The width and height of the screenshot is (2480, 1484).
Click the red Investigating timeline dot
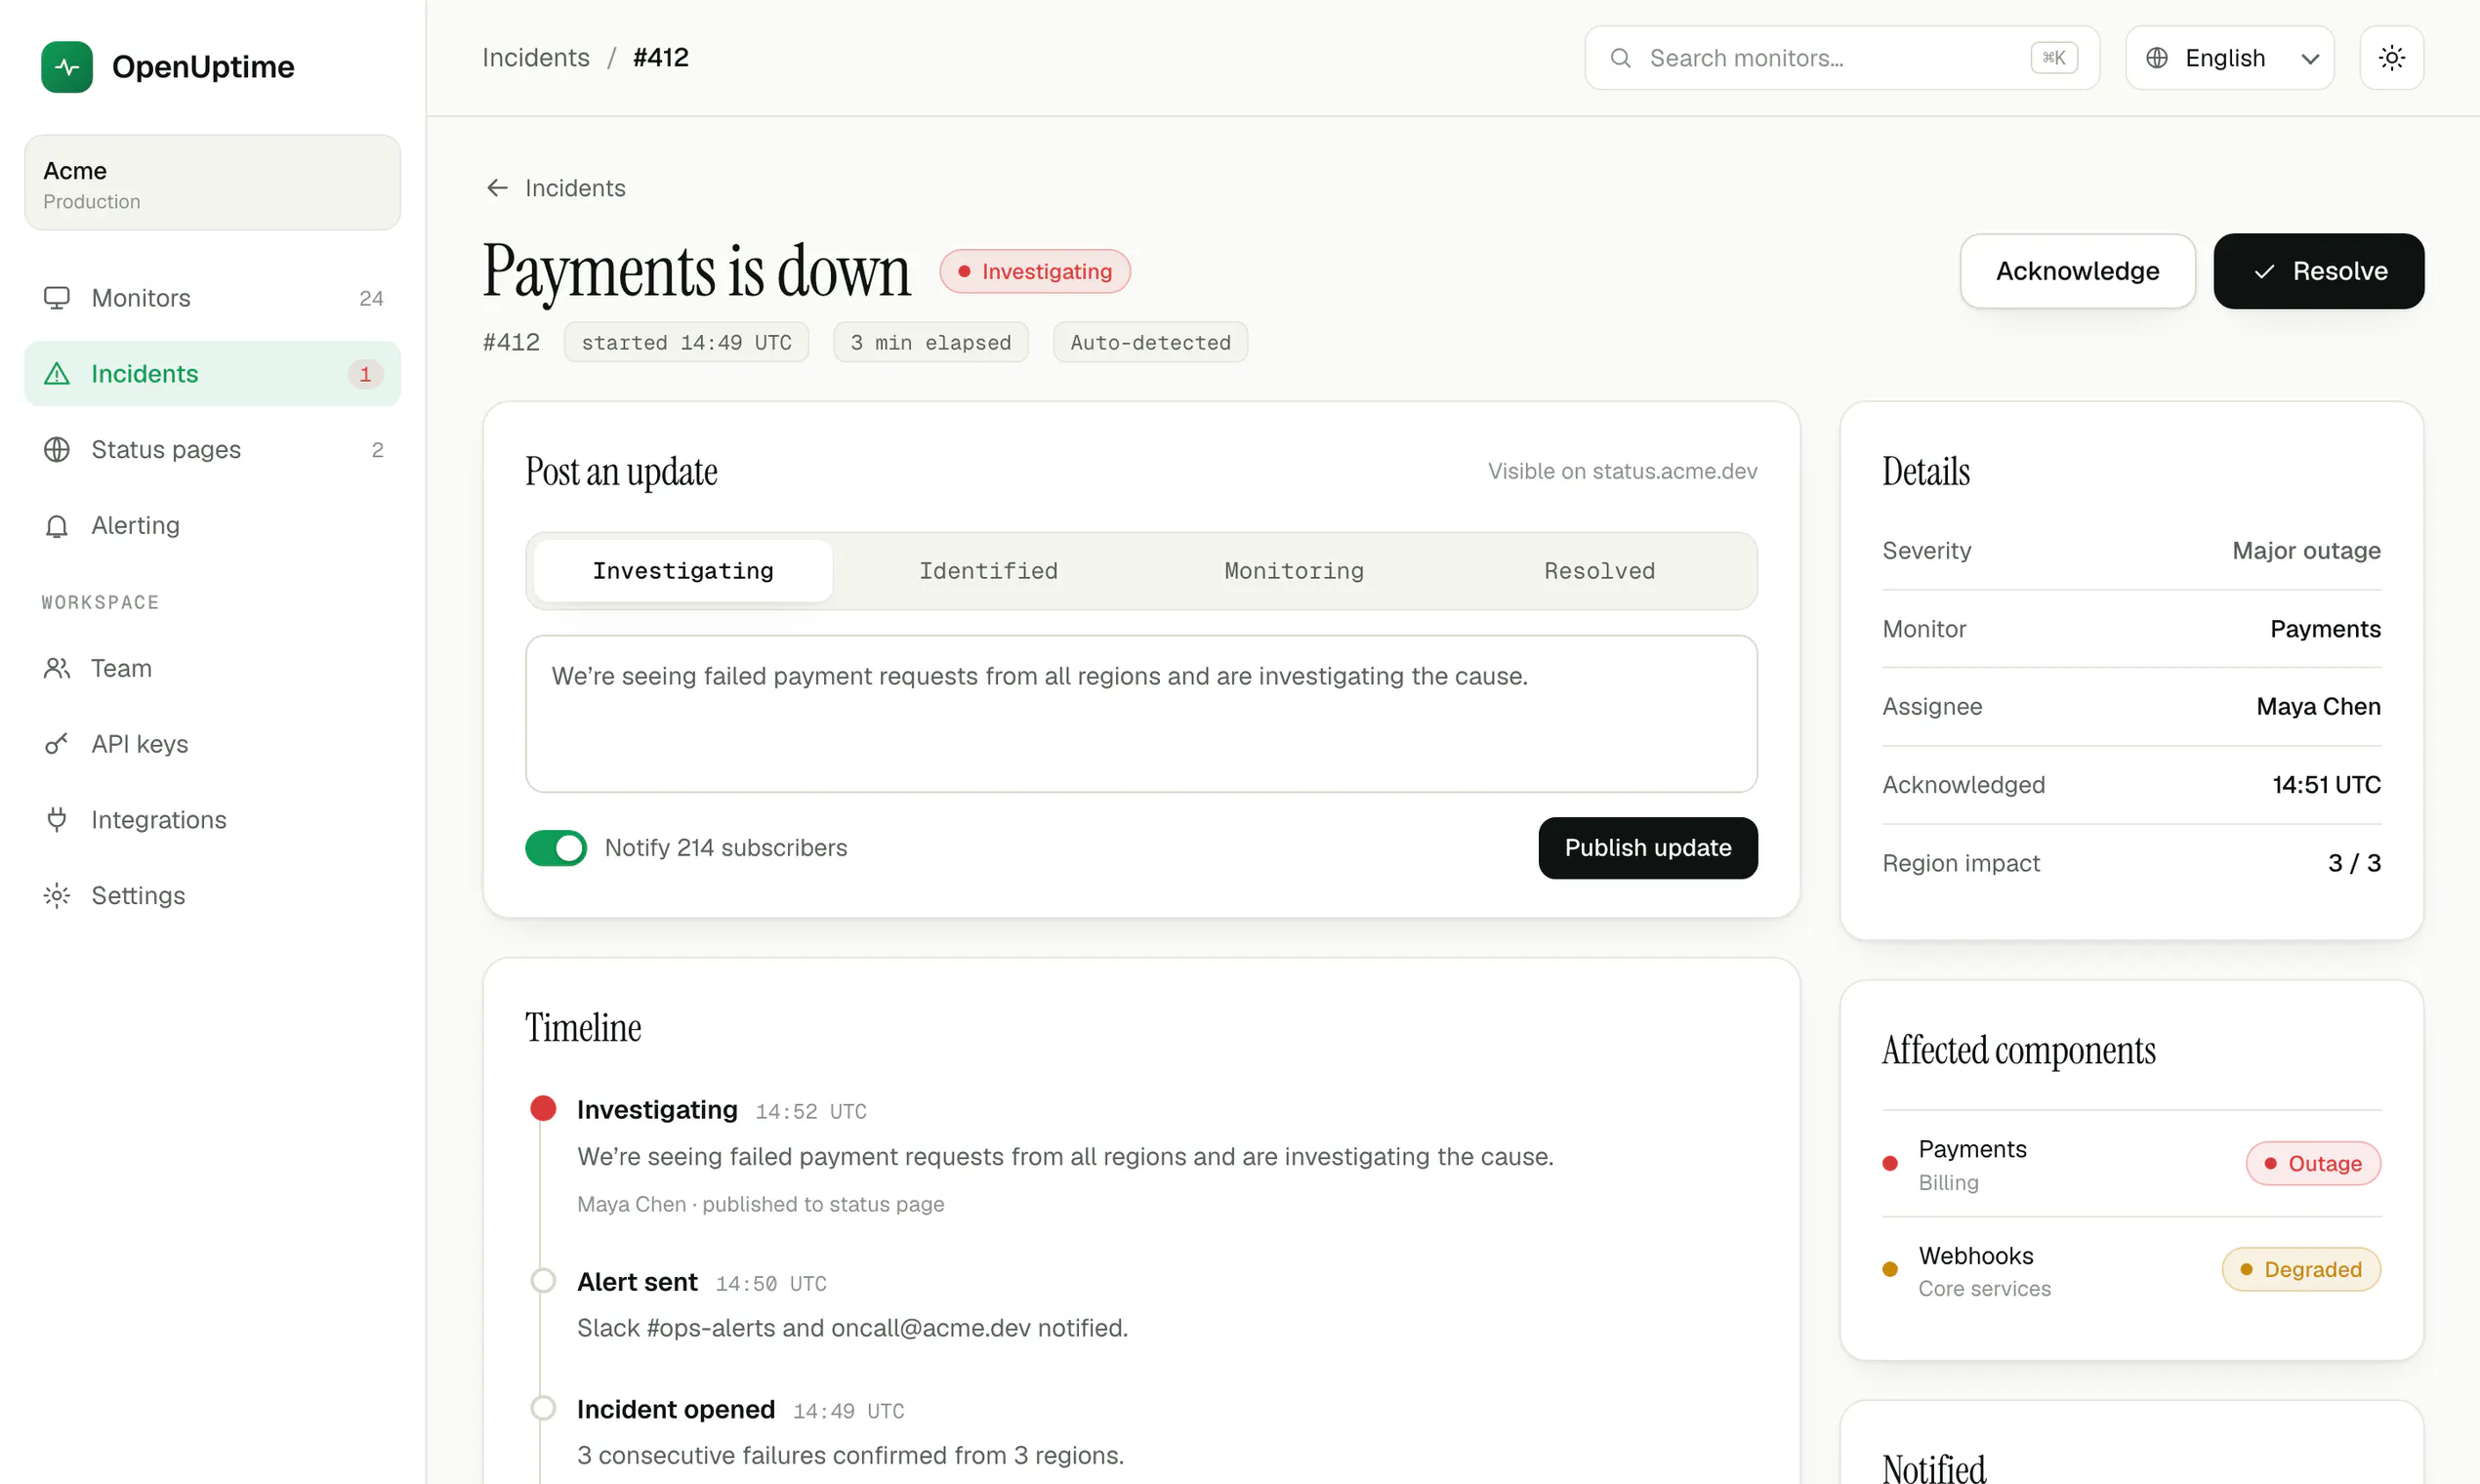(x=543, y=1108)
